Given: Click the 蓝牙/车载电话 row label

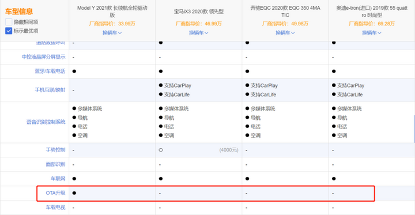Looking at the screenshot, I should tap(50, 71).
